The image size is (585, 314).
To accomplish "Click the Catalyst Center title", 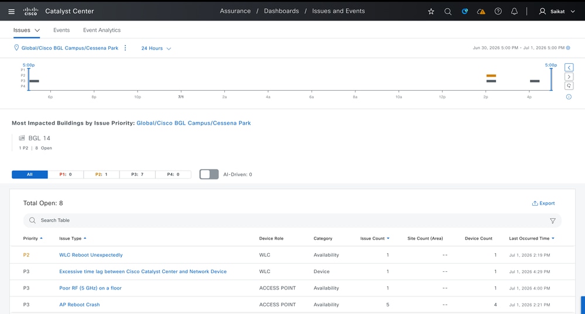I will (70, 11).
